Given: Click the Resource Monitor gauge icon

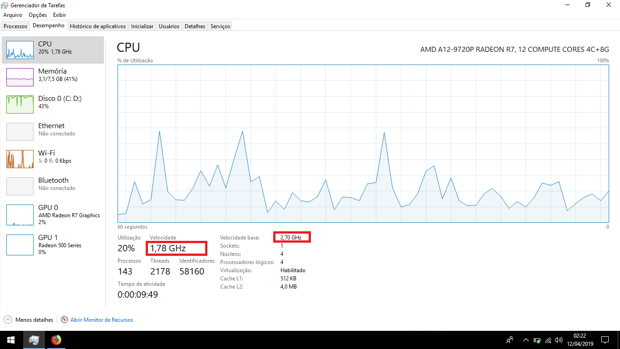Looking at the screenshot, I should coord(64,319).
